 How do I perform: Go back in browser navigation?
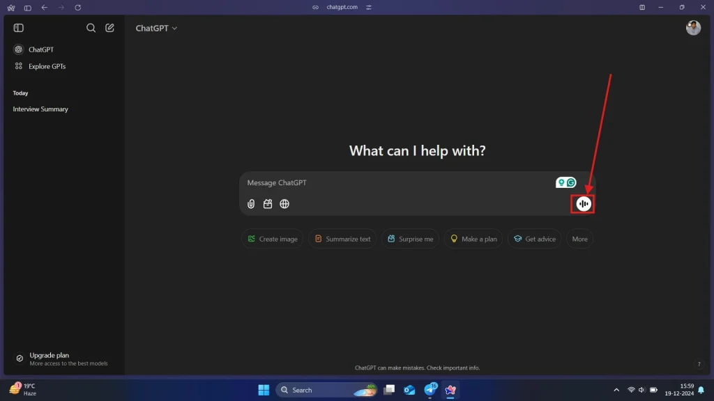tap(44, 7)
